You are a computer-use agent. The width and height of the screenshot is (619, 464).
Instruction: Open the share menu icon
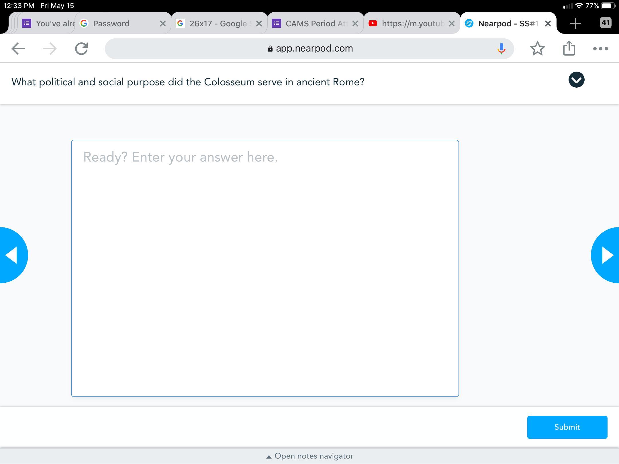point(569,49)
